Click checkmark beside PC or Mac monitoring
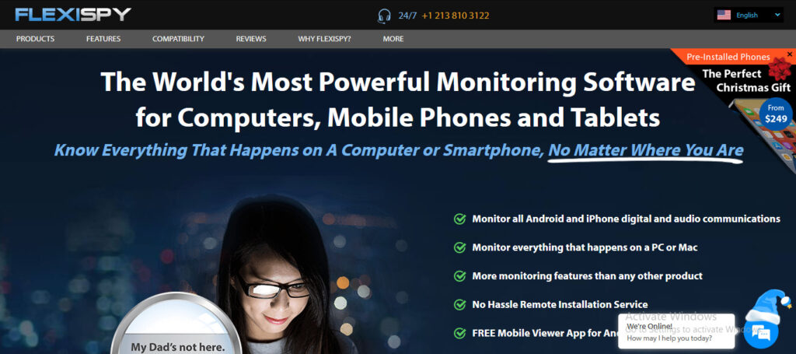 [459, 248]
